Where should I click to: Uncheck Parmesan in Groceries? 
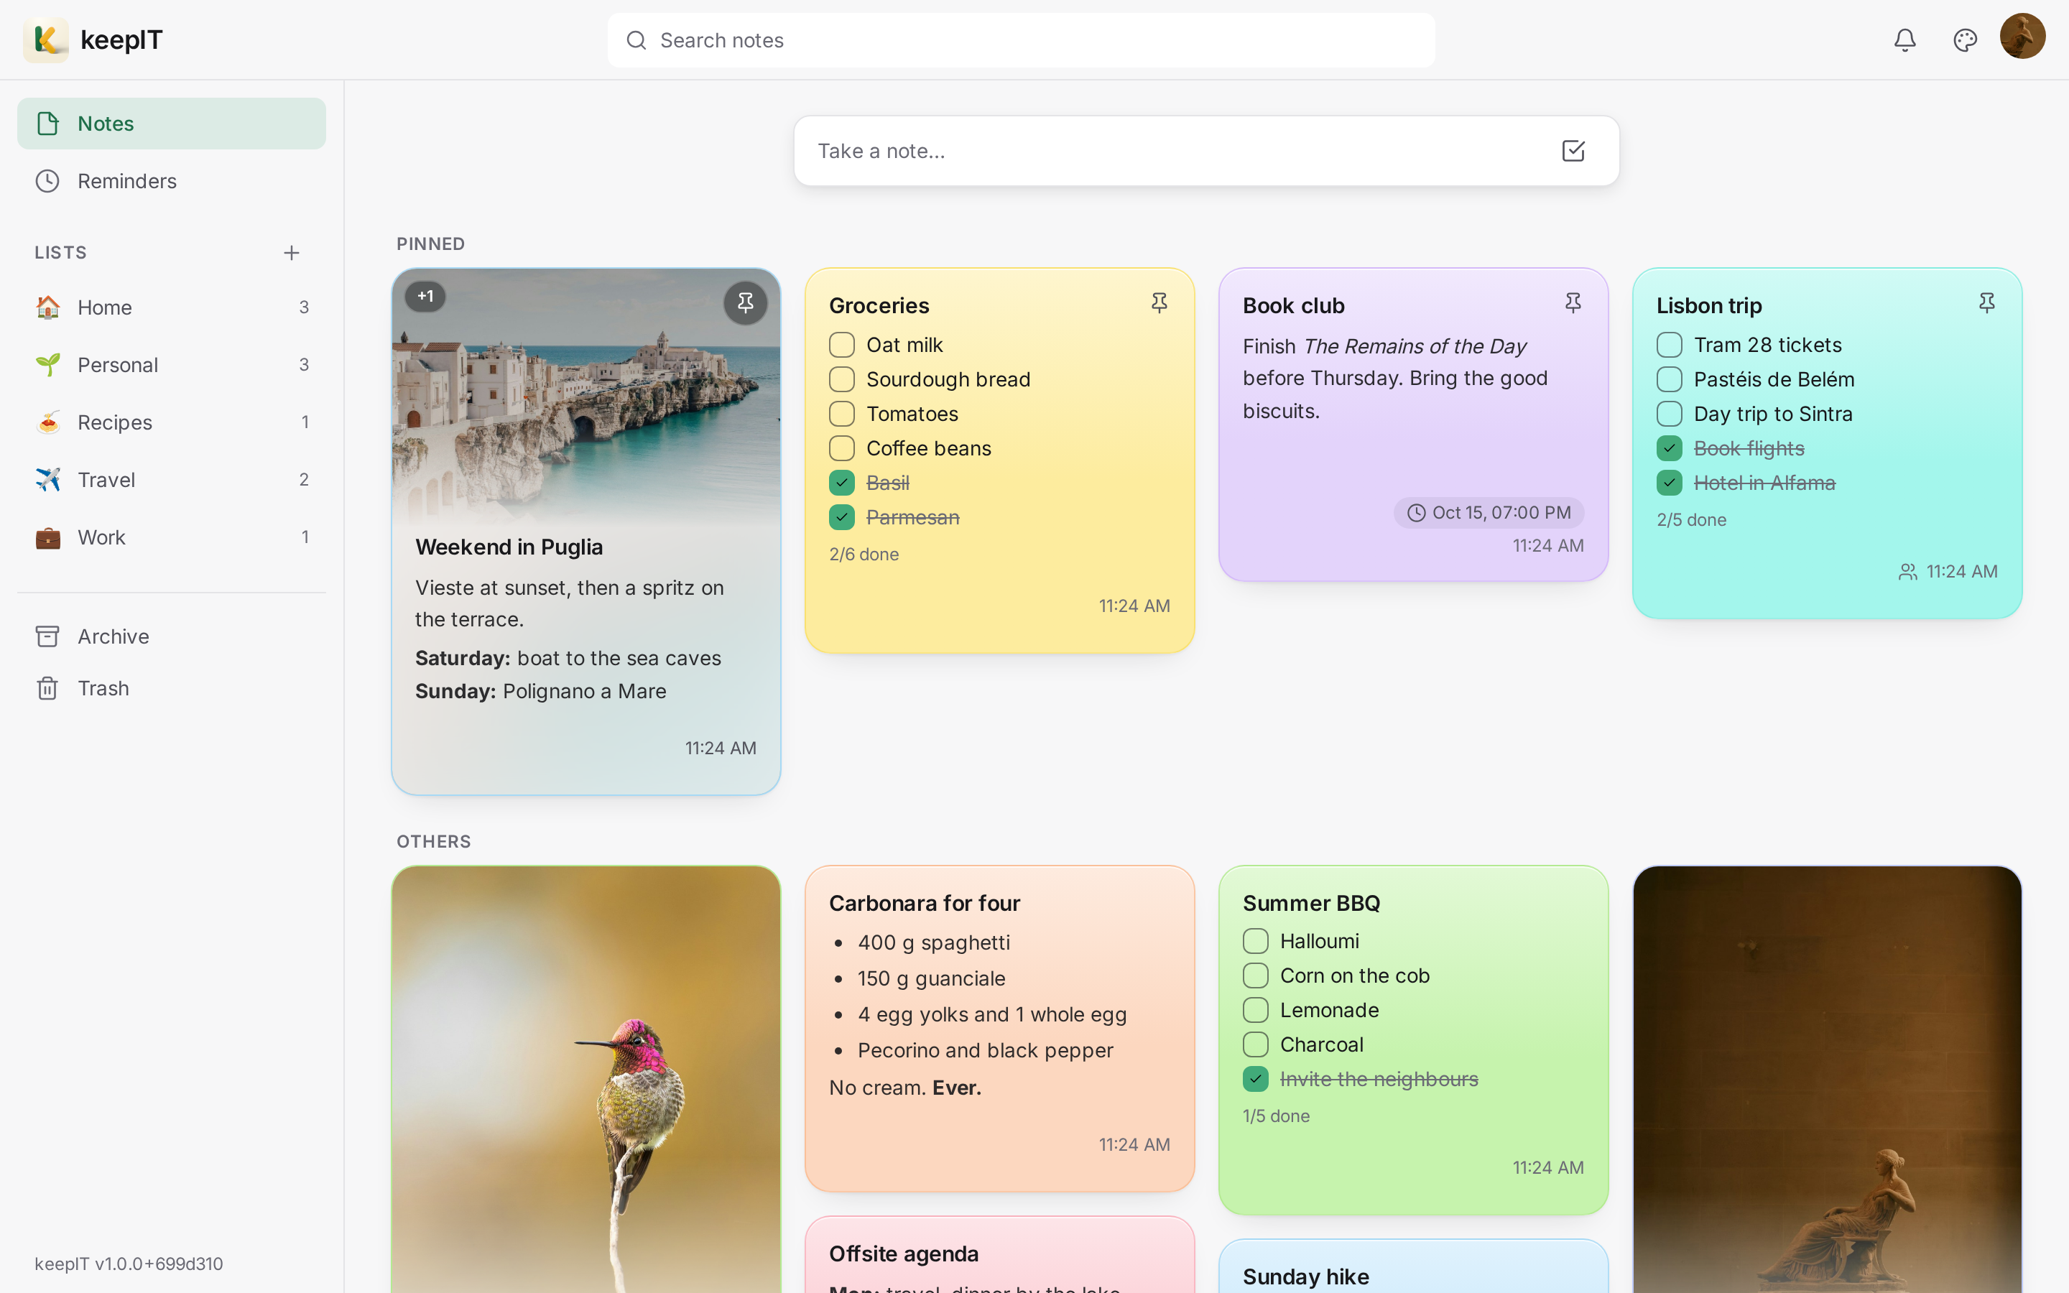pos(842,517)
